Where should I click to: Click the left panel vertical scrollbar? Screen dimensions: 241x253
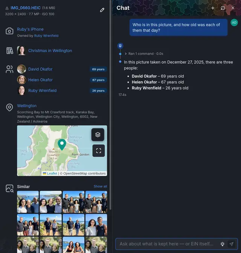pos(110,105)
